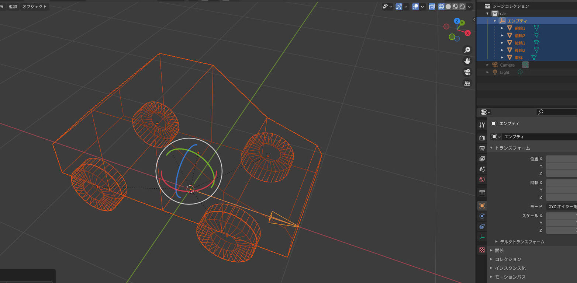Expand the 後輪2 object
This screenshot has height=283, width=577.
point(502,50)
